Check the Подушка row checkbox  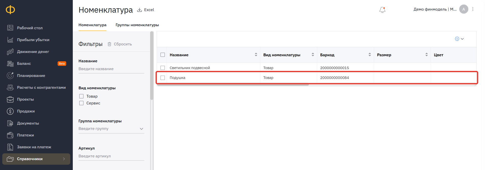click(163, 78)
